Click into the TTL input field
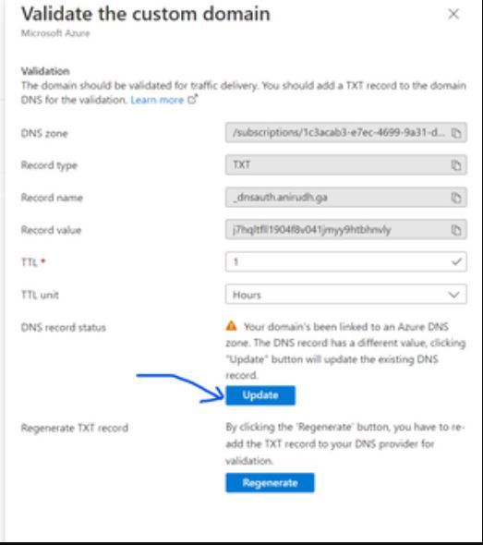This screenshot has height=545, width=483. [345, 261]
